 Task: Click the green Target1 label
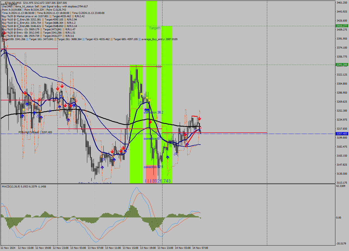[155, 28]
